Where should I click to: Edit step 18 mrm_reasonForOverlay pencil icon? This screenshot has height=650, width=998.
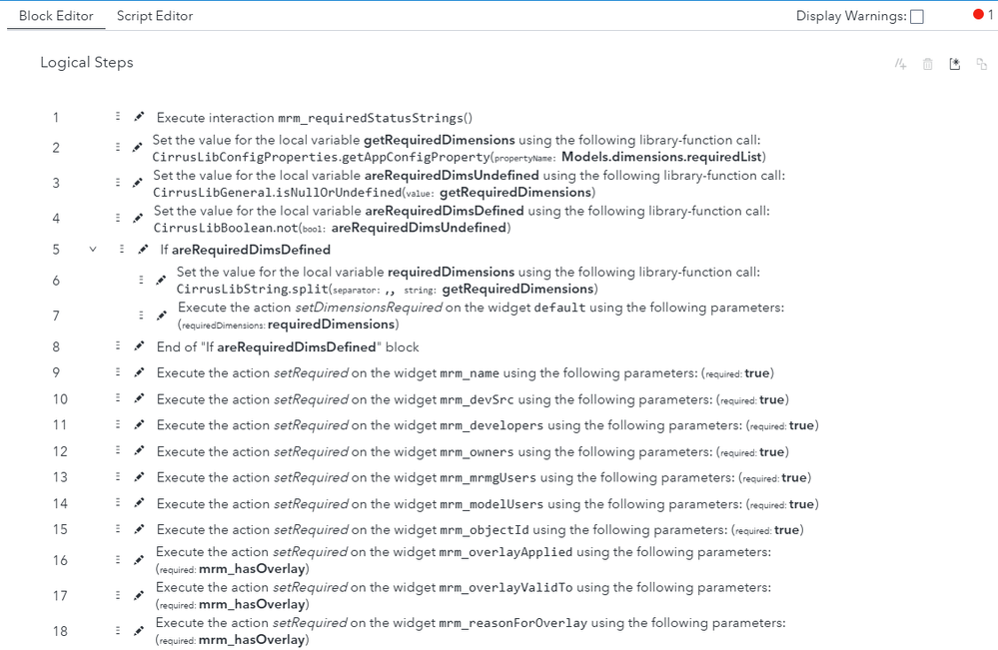click(139, 631)
